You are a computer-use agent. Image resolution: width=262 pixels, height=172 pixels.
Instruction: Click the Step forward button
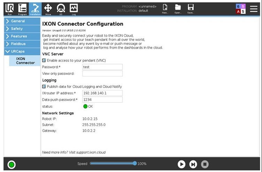(193, 164)
